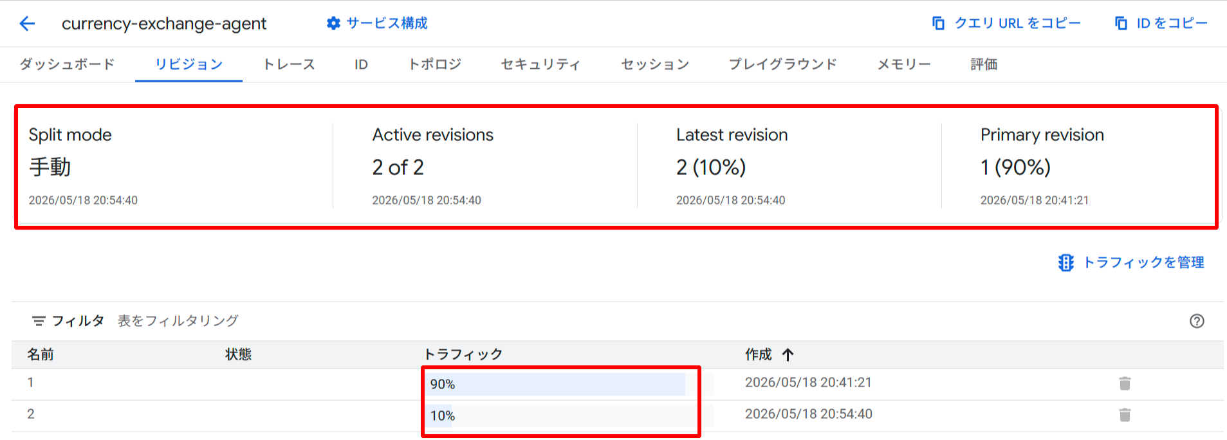Click the Split mode label

coord(70,135)
